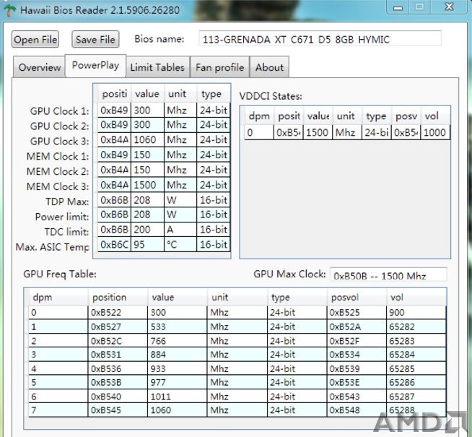
Task: Select the PowerPlay tab
Action: tap(95, 65)
